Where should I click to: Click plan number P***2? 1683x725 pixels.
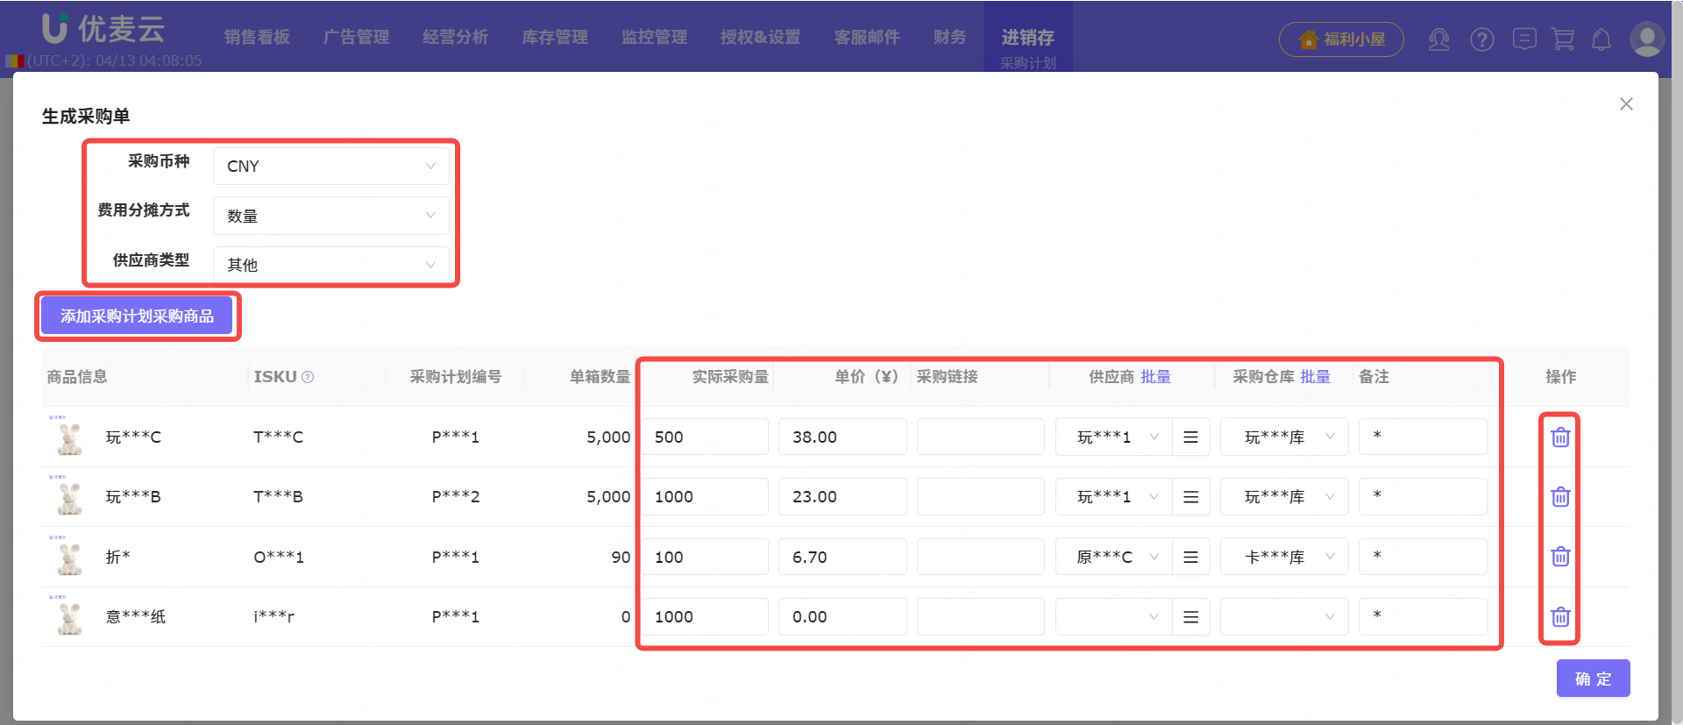click(456, 497)
